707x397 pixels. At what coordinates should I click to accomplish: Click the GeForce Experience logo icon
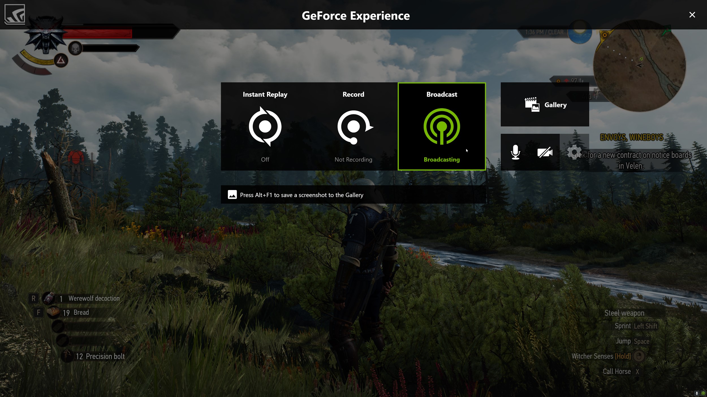coord(15,14)
